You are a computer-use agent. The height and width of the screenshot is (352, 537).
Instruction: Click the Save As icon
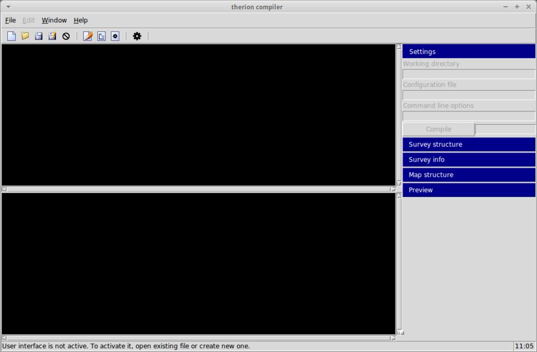[52, 36]
